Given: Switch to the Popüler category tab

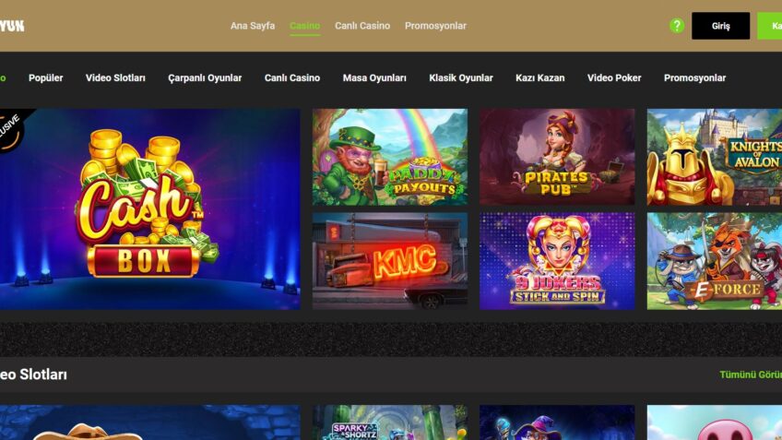Looking at the screenshot, I should pyautogui.click(x=45, y=77).
